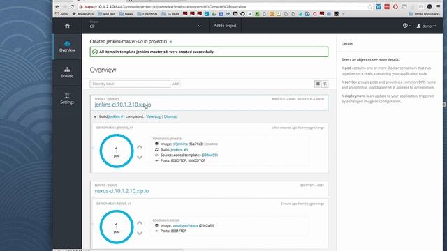The height and width of the screenshot is (251, 447).
Task: Click the Details panel heading
Action: [347, 44]
